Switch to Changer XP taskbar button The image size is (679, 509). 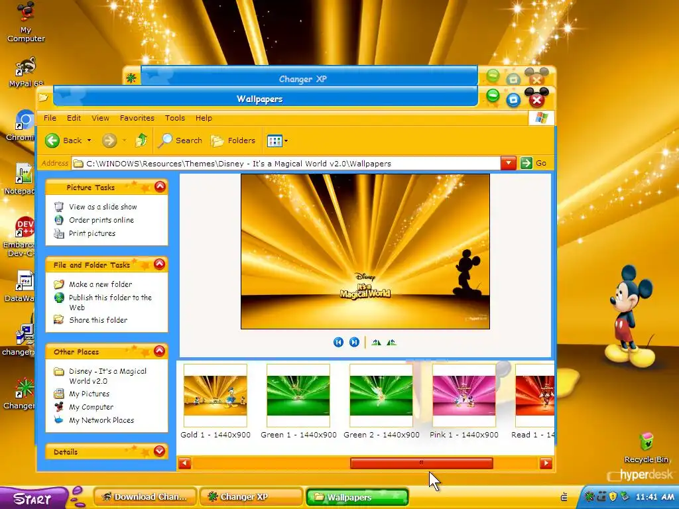tap(251, 497)
